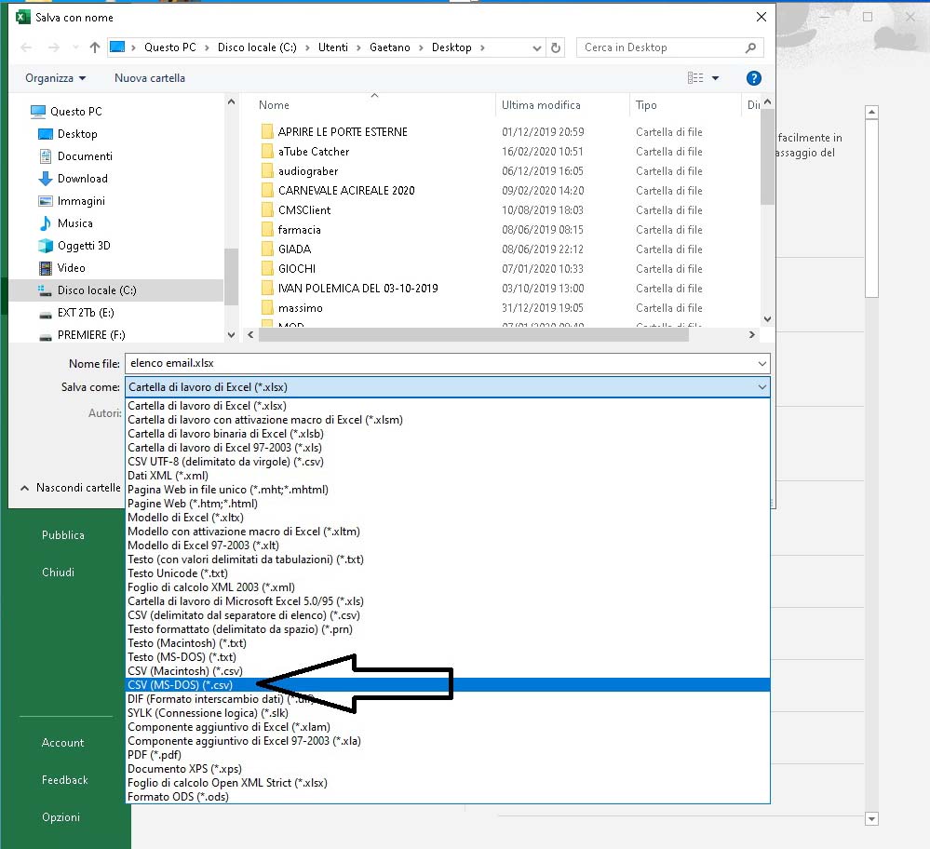Image resolution: width=930 pixels, height=849 pixels.
Task: Collapse the Salva come type dropdown
Action: tap(762, 387)
